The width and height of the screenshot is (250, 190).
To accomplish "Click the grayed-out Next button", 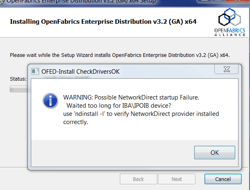I will point(177,179).
